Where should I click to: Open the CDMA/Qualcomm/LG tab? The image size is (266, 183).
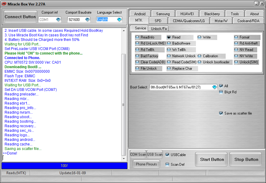pos(189,21)
